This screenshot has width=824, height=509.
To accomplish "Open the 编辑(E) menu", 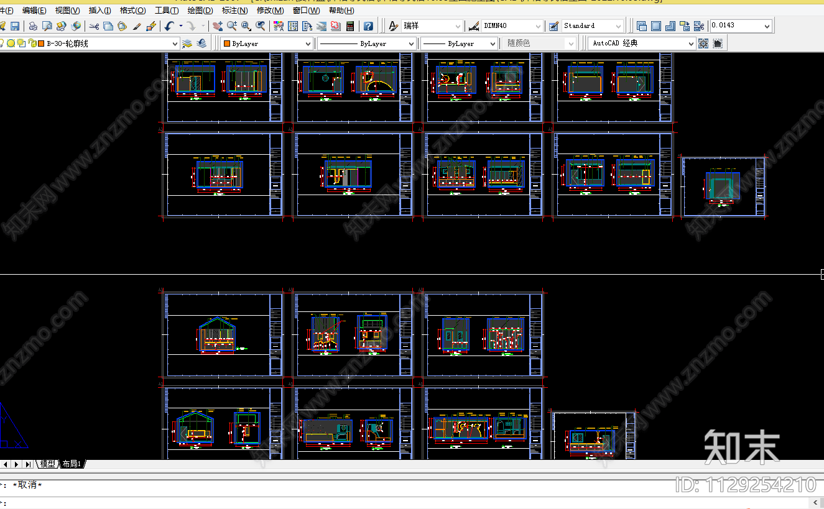I will [34, 11].
